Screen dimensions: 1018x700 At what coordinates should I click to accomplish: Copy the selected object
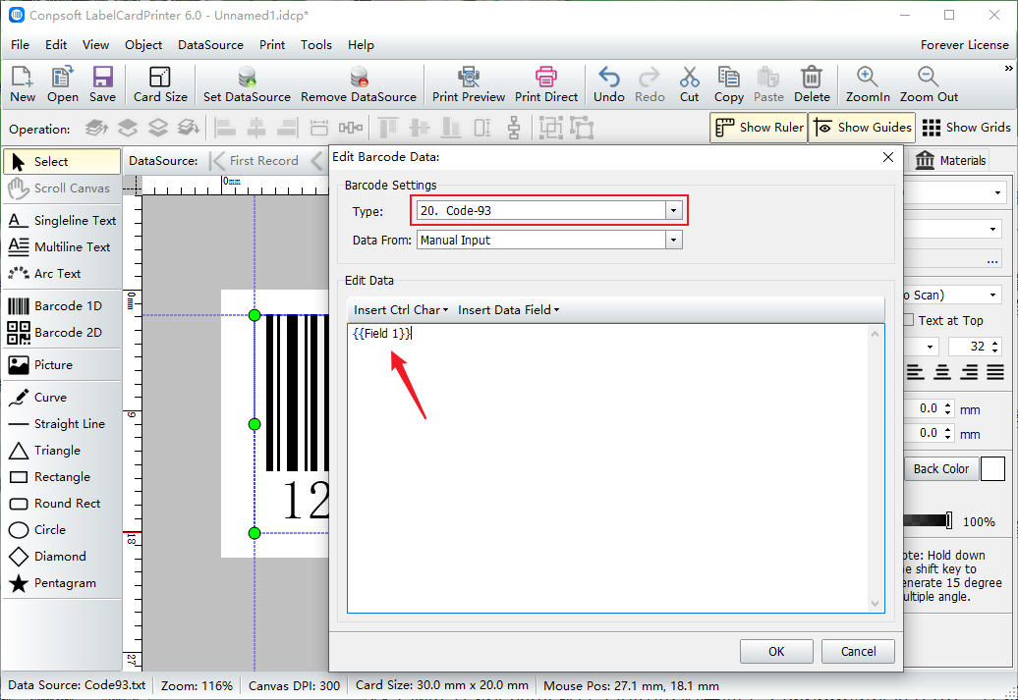click(x=729, y=84)
